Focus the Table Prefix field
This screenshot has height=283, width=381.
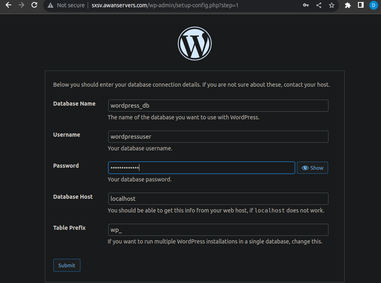click(x=218, y=230)
